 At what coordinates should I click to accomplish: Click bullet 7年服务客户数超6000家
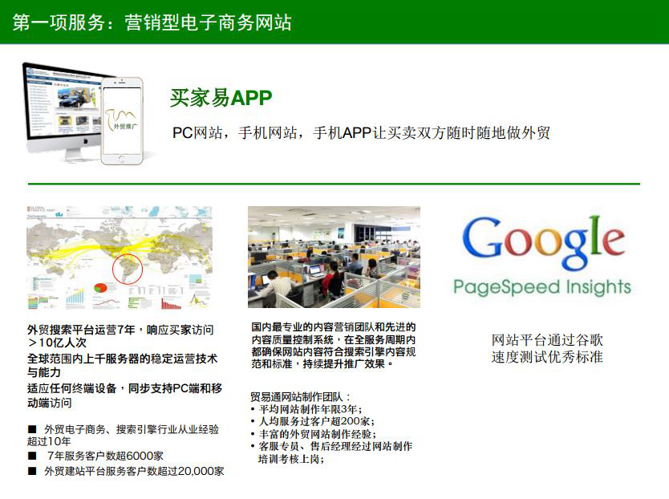pos(105,456)
